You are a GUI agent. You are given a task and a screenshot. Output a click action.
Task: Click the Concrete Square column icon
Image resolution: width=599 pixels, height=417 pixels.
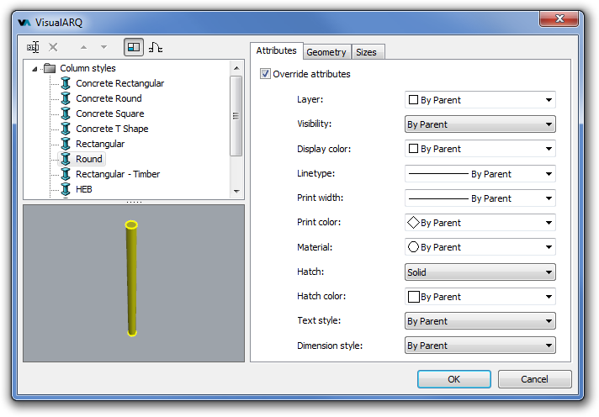point(66,113)
